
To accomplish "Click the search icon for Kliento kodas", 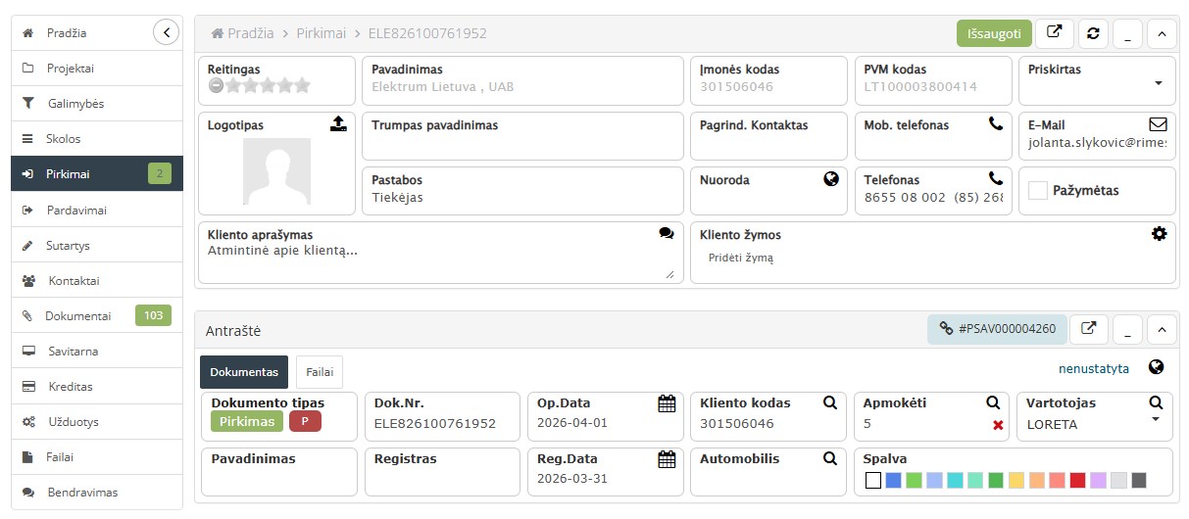I will click(829, 402).
